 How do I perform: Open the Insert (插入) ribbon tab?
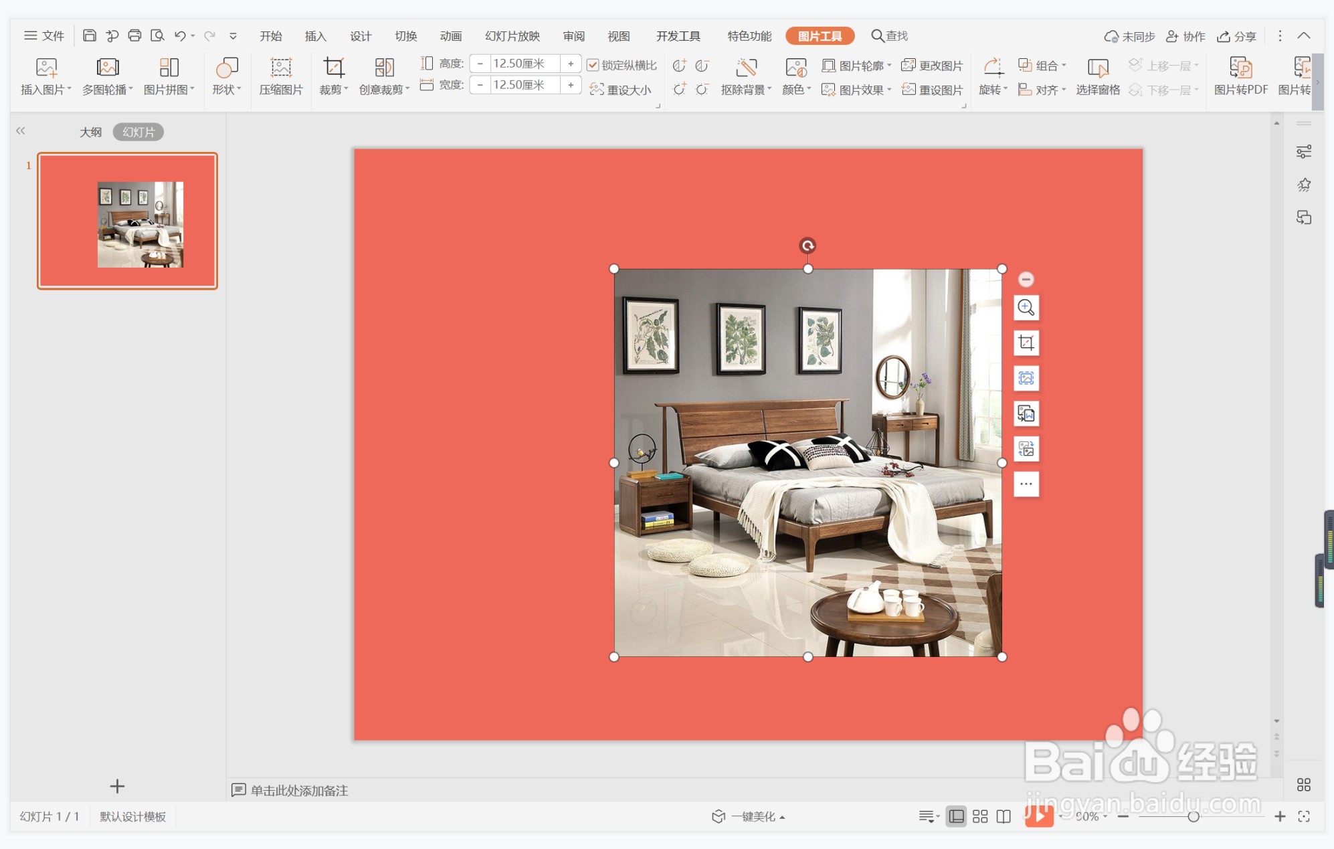[315, 36]
